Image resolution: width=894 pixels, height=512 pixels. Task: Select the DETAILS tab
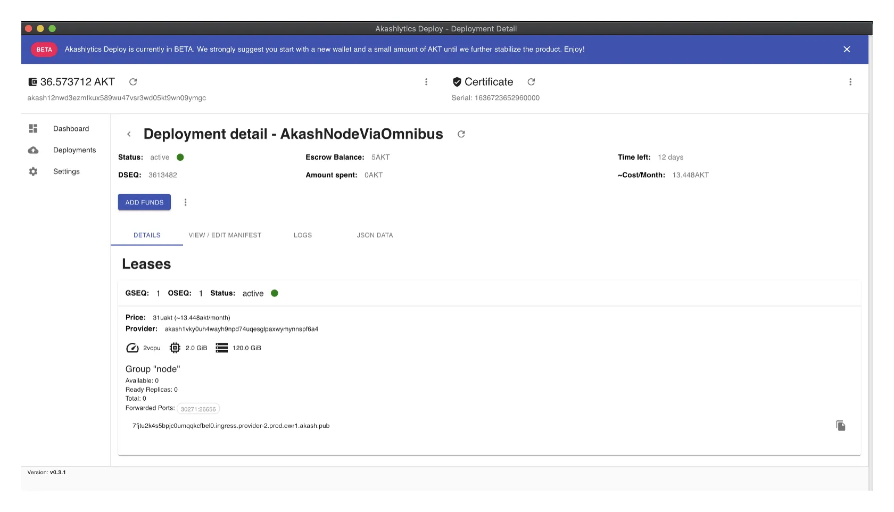pyautogui.click(x=147, y=235)
